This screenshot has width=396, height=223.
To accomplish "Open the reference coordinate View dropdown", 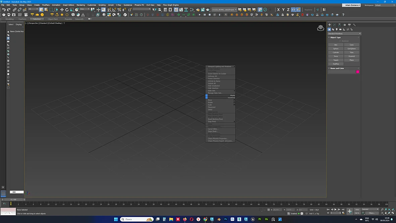I will [x=84, y=9].
